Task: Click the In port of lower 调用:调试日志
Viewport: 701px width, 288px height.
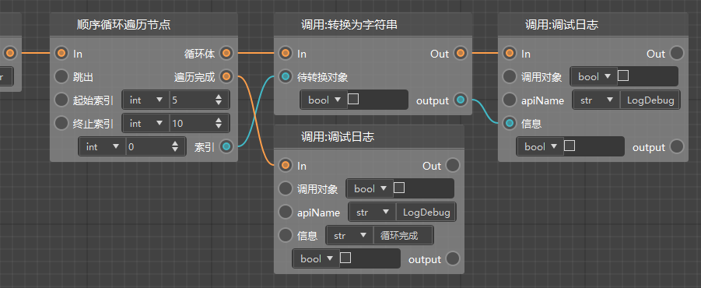Action: [286, 166]
